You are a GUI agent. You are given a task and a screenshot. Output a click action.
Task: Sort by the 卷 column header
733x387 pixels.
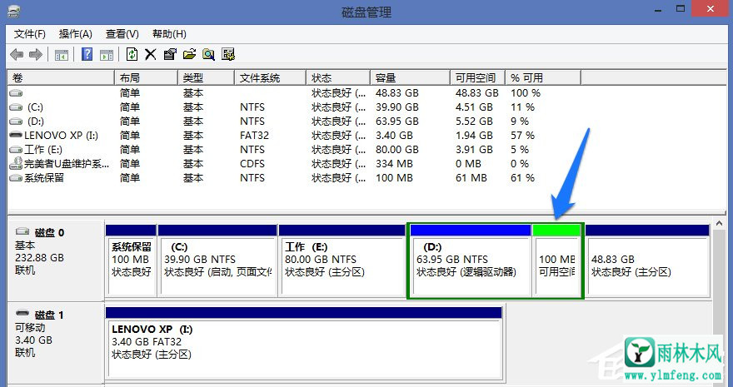point(61,78)
